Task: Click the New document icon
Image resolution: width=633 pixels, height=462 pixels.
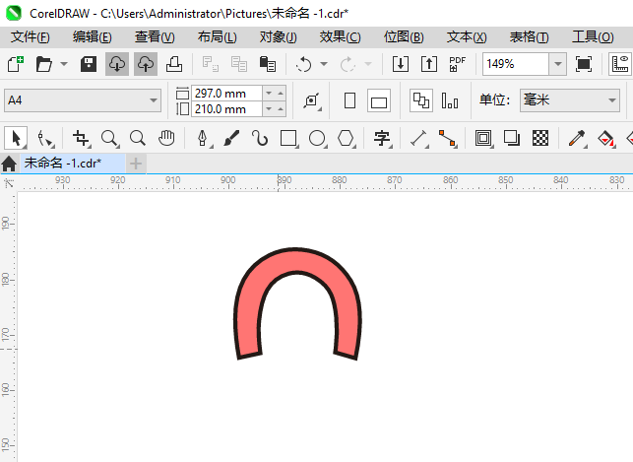Action: click(x=16, y=64)
